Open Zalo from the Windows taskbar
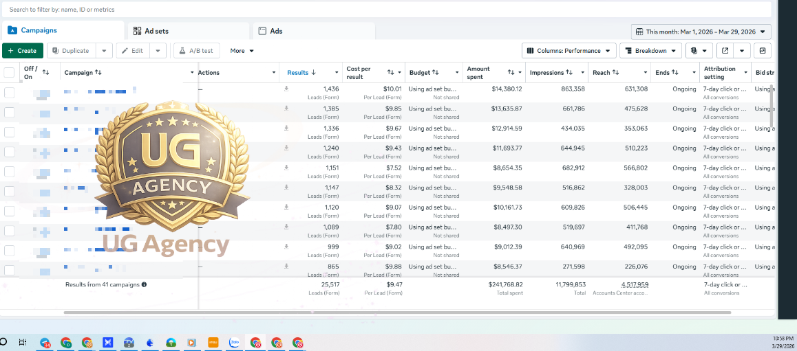 234,342
